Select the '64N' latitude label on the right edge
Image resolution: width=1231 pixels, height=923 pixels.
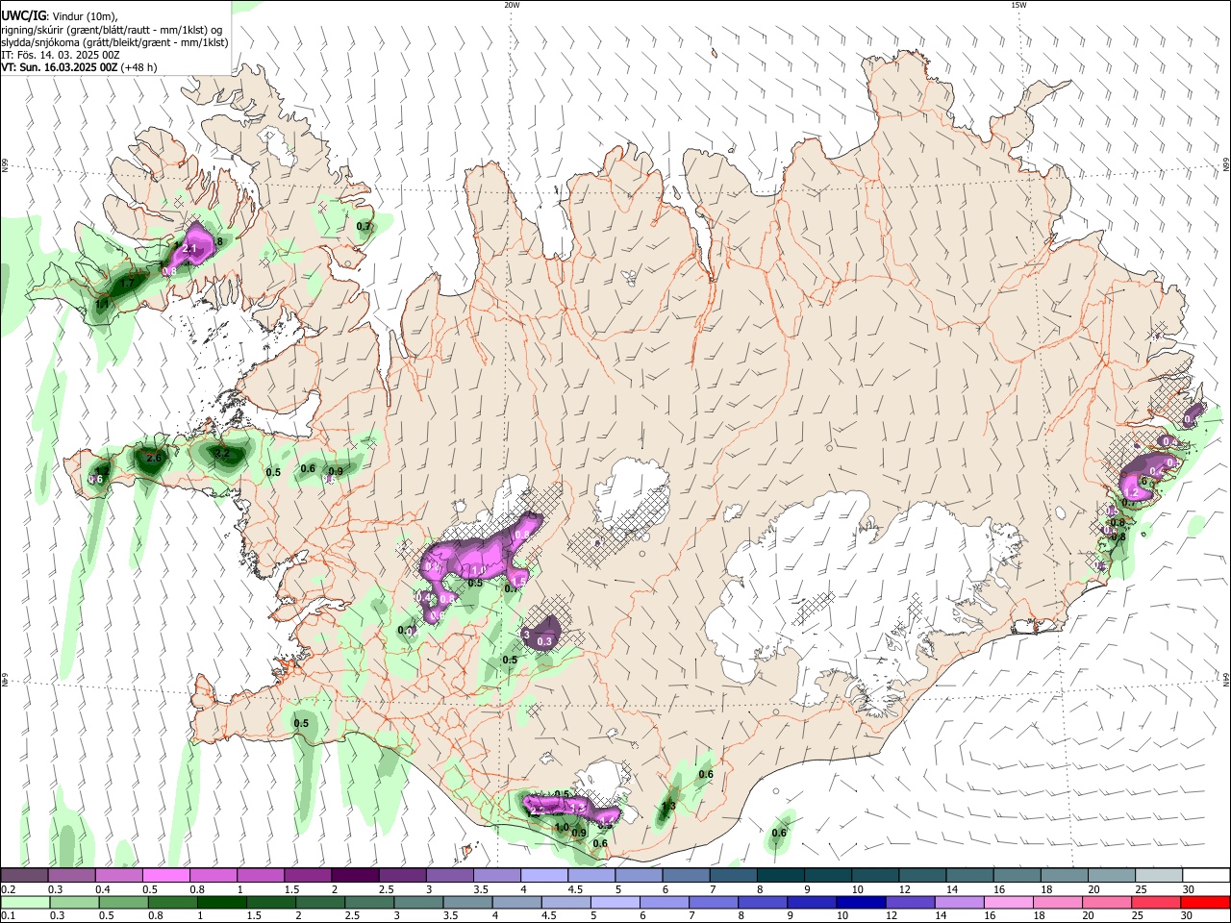pos(1226,679)
